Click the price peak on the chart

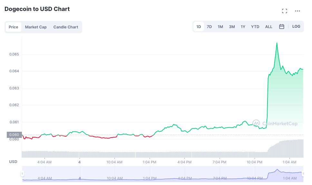point(277,43)
